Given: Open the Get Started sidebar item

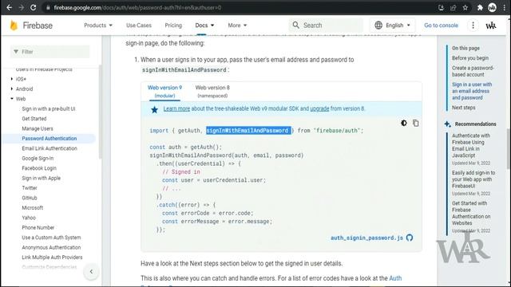Looking at the screenshot, I should [34, 119].
